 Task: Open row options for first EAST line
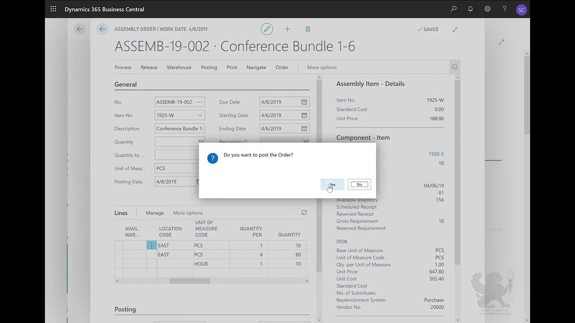pyautogui.click(x=152, y=245)
